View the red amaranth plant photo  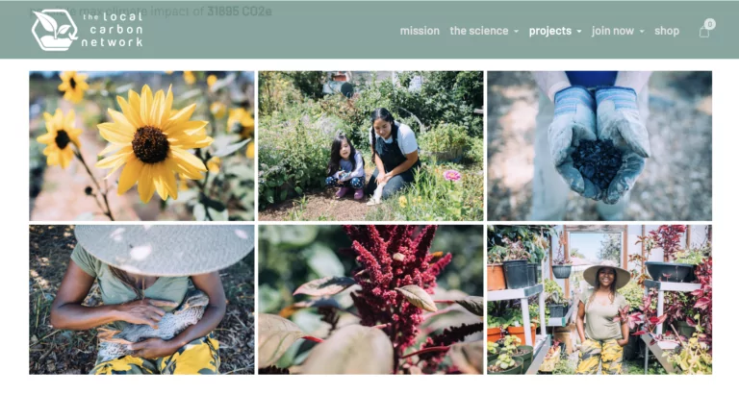click(x=370, y=300)
